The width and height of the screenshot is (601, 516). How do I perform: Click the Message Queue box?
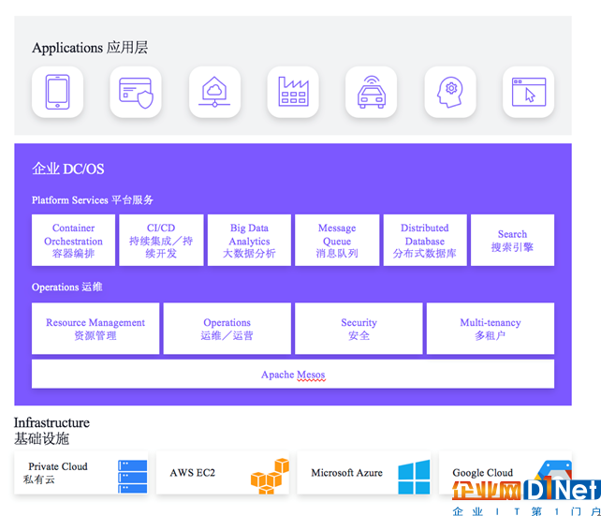point(337,241)
